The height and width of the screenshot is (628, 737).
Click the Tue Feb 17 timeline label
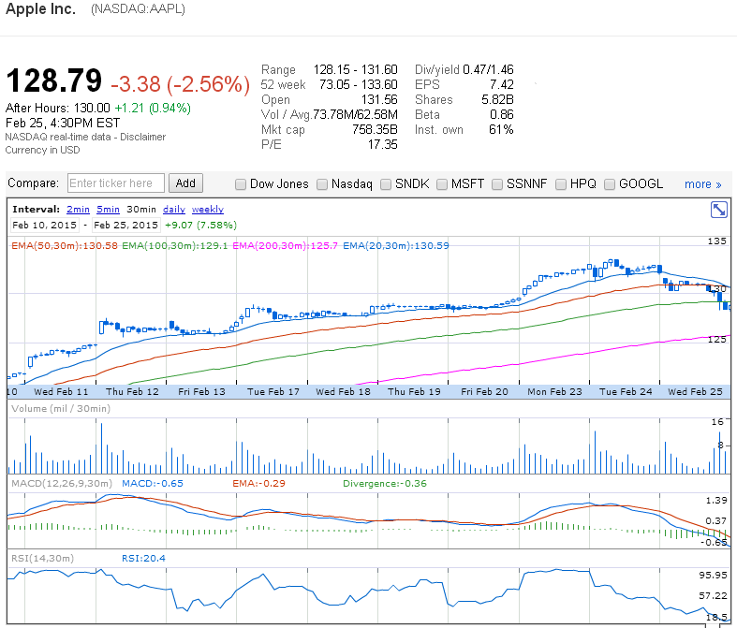(x=273, y=392)
